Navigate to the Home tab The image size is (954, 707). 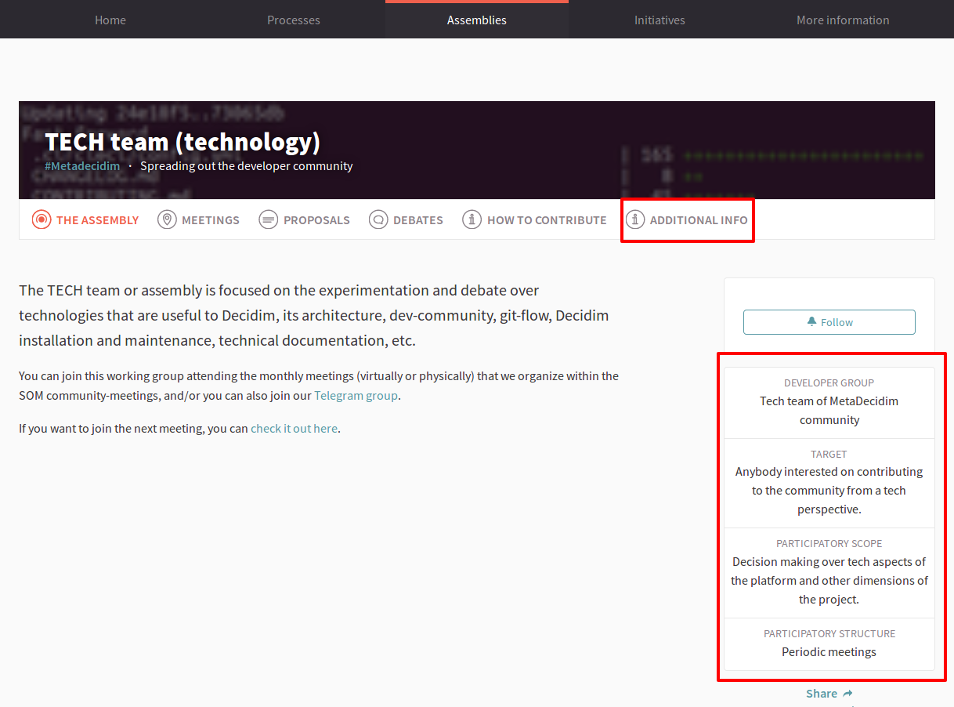click(110, 20)
